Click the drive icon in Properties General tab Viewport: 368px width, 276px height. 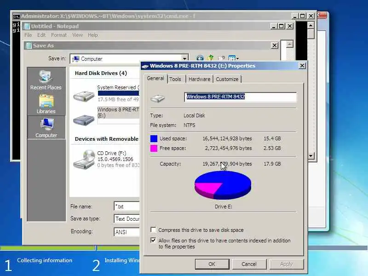pos(157,98)
